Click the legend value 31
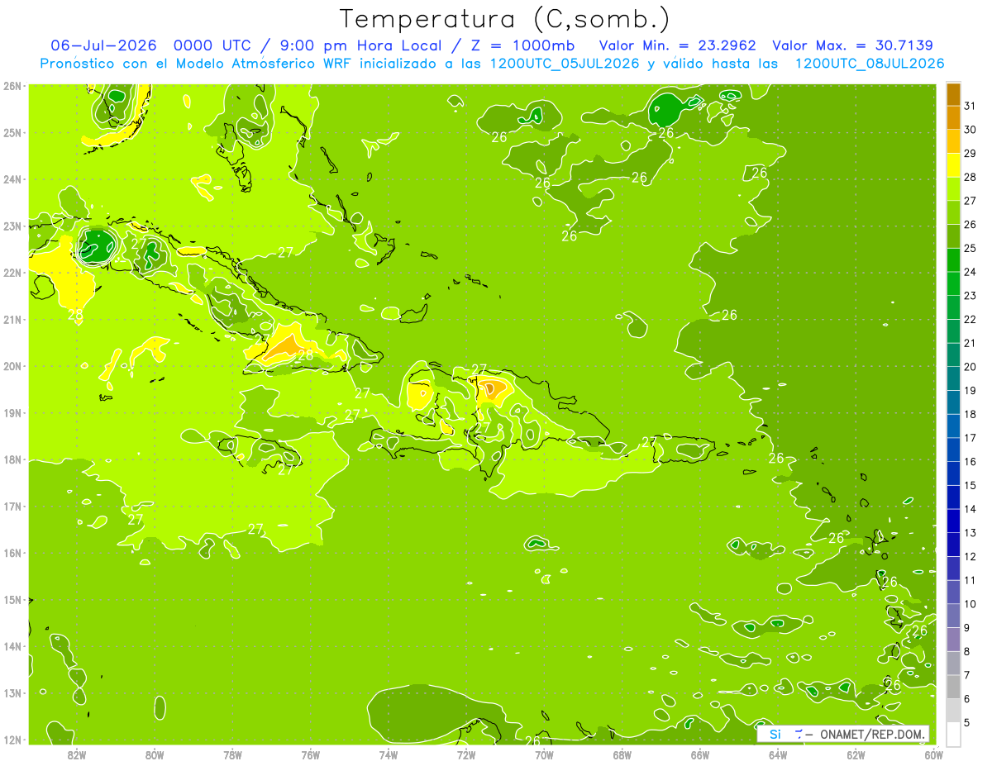The width and height of the screenshot is (992, 766). 971,106
